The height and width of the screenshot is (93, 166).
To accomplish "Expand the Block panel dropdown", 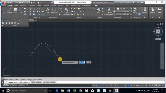I will click(101, 17).
